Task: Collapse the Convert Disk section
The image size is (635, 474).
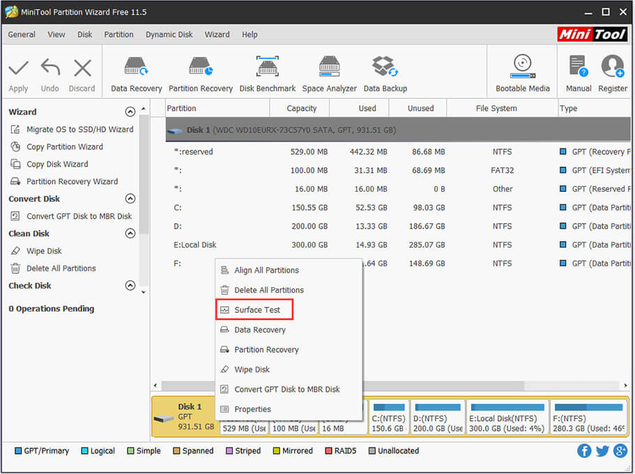Action: [130, 199]
